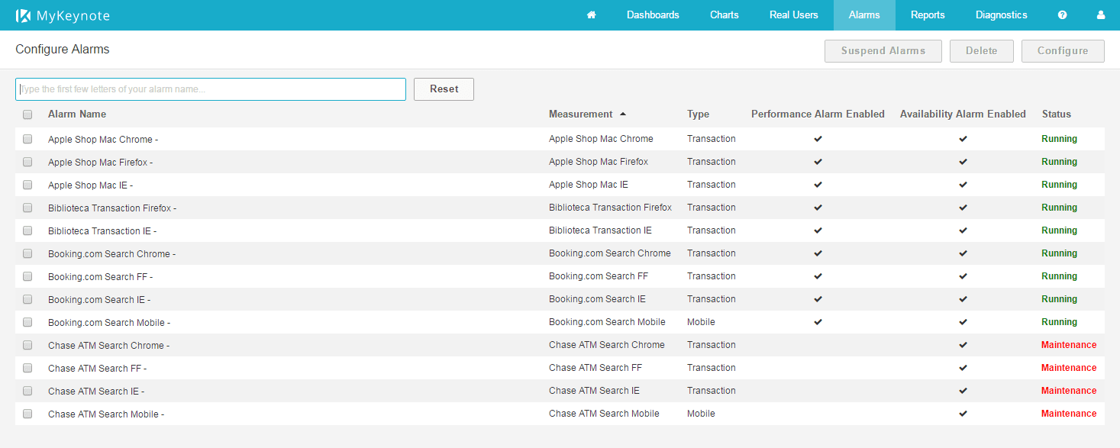Click alarm name 'Biblioteca Transaction Firefox -'
This screenshot has width=1120, height=448.
click(112, 208)
